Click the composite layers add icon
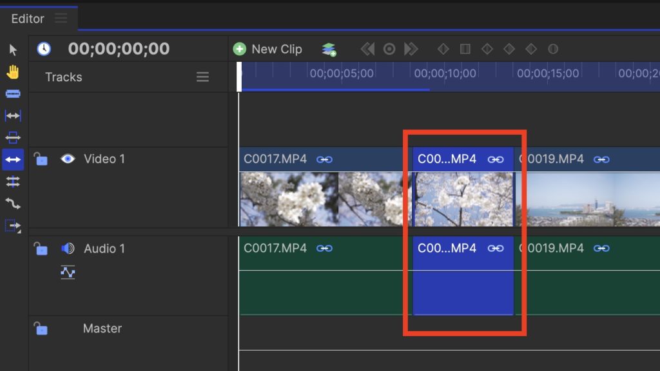660x371 pixels. coord(329,50)
